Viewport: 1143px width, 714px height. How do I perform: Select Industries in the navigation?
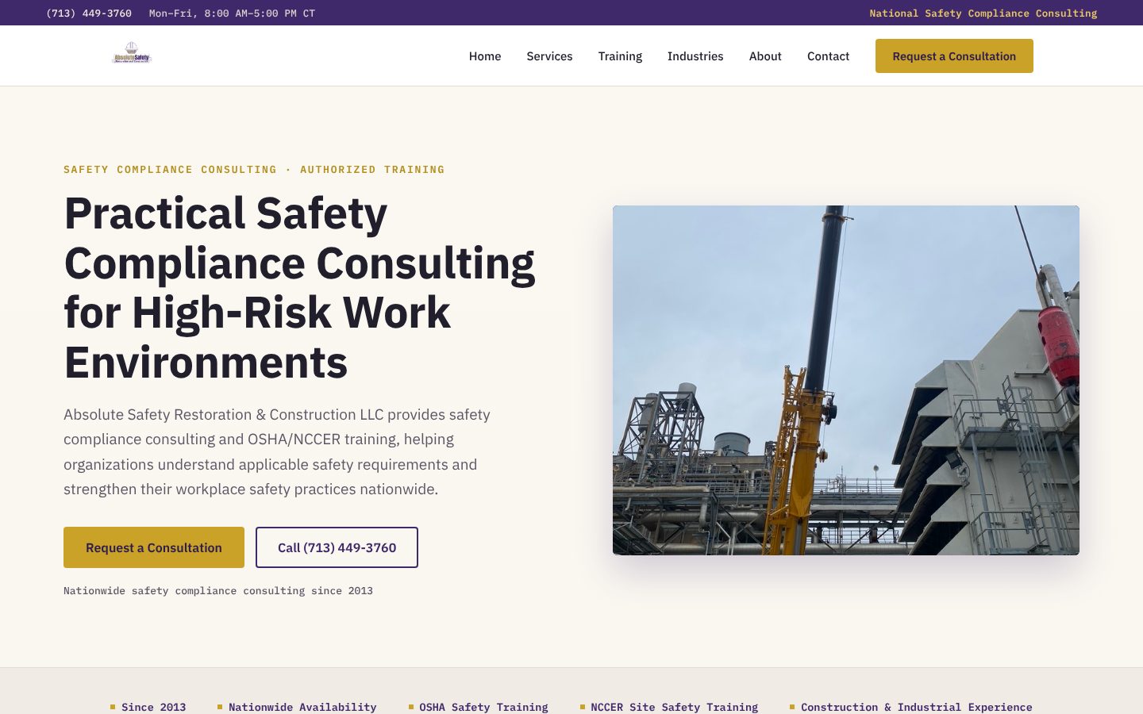click(x=695, y=56)
